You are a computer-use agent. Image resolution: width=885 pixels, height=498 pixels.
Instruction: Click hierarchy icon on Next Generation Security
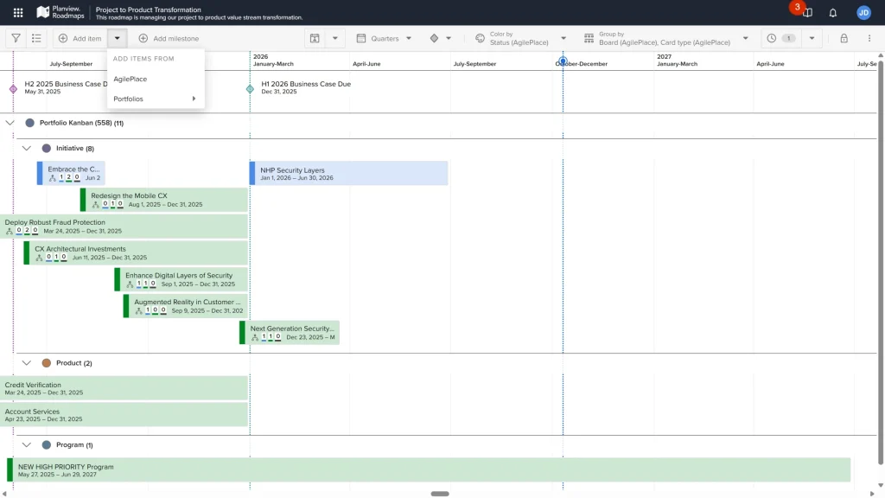pyautogui.click(x=255, y=337)
